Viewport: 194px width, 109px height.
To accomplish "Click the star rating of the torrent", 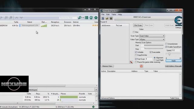I will pyautogui.click(x=95, y=25).
